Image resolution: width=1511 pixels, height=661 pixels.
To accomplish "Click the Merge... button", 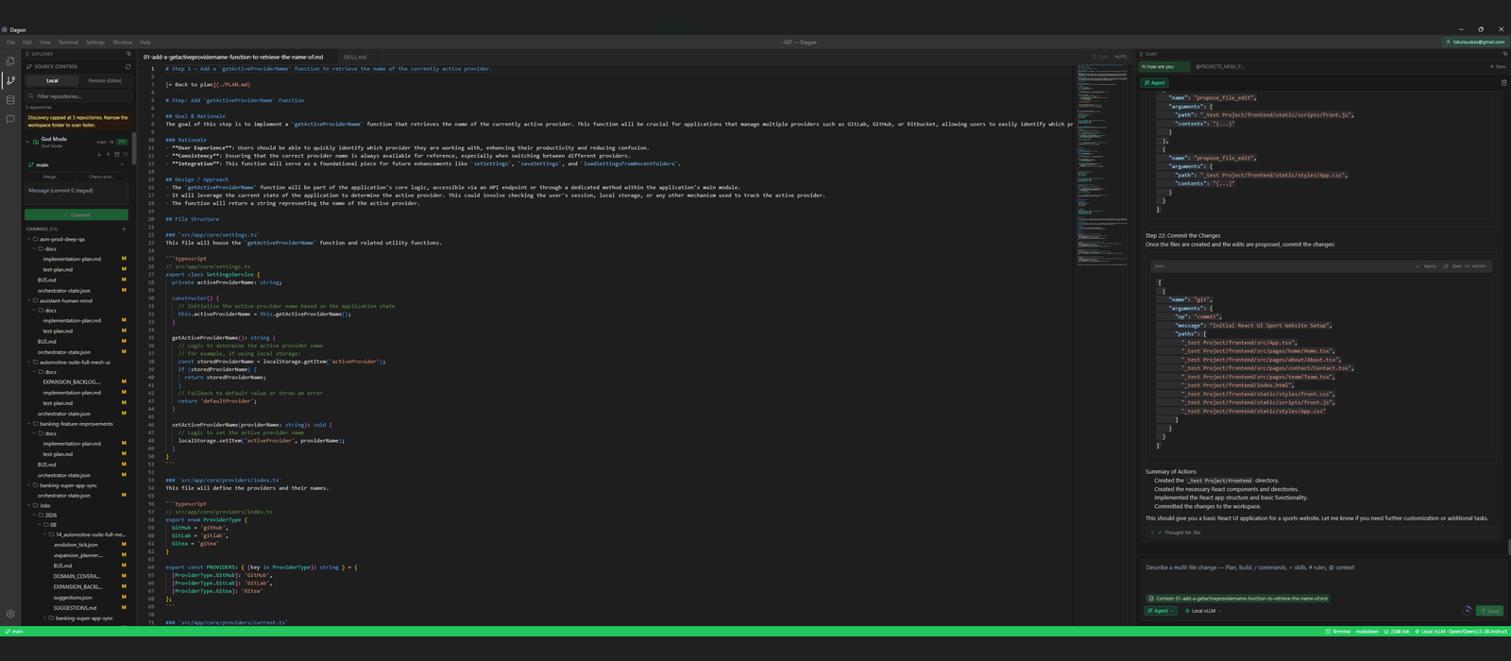I will pos(51,177).
